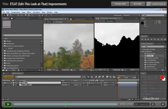Show channel icon in ETLAT composition viewer
This screenshot has height=109, width=168.
pyautogui.click(x=77, y=70)
